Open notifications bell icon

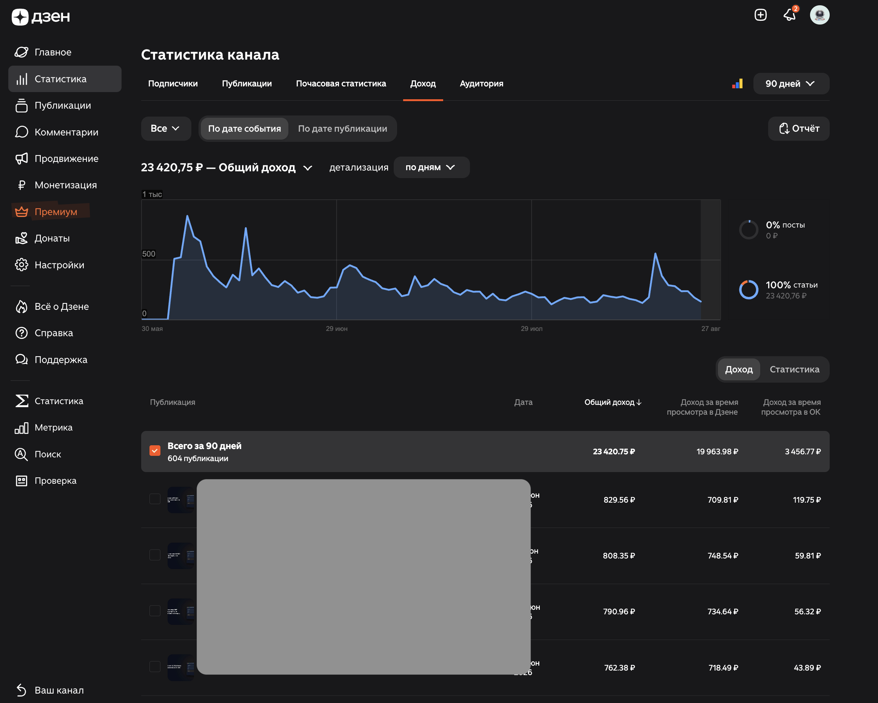(790, 15)
